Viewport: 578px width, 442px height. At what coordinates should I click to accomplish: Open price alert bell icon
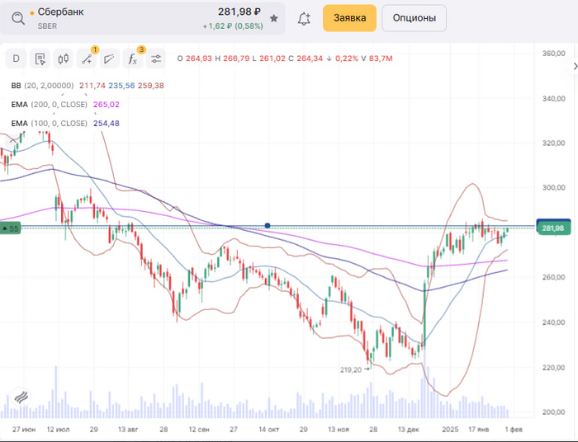[304, 18]
